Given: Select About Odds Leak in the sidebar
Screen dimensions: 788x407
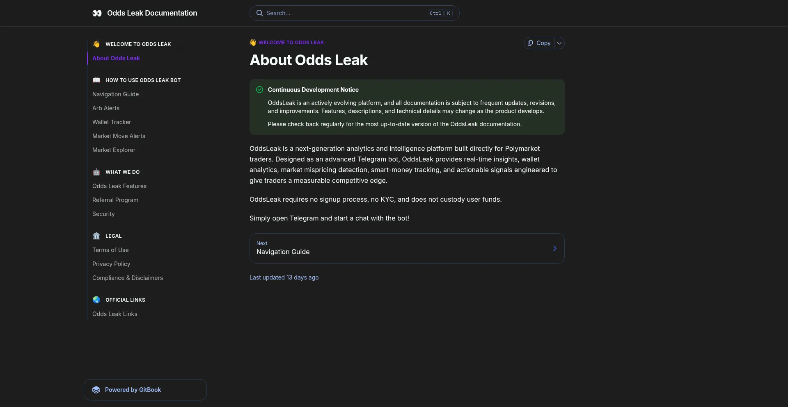Looking at the screenshot, I should pyautogui.click(x=116, y=58).
